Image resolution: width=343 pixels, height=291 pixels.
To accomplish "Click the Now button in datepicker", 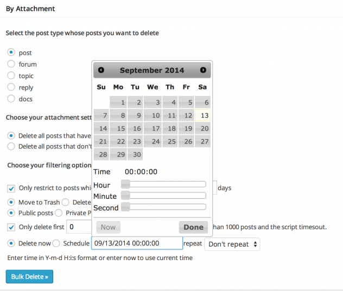I will 109,227.
